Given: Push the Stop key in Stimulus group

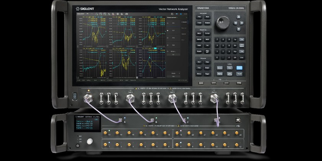Looking at the screenshot, I should click(207, 62).
